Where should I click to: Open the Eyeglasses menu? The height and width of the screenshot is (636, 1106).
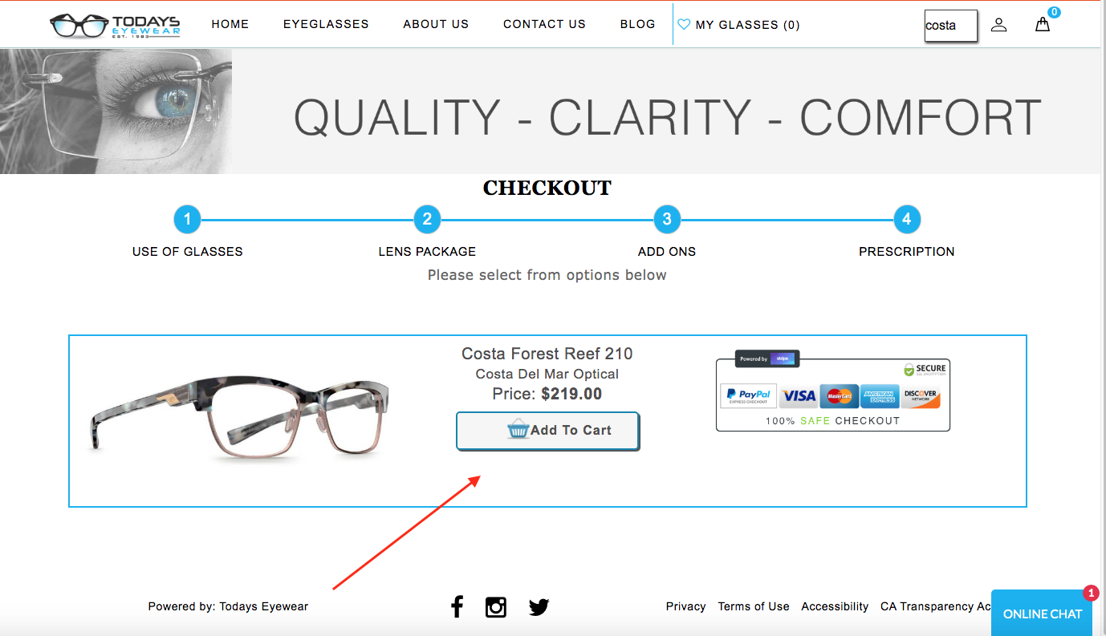click(x=326, y=24)
